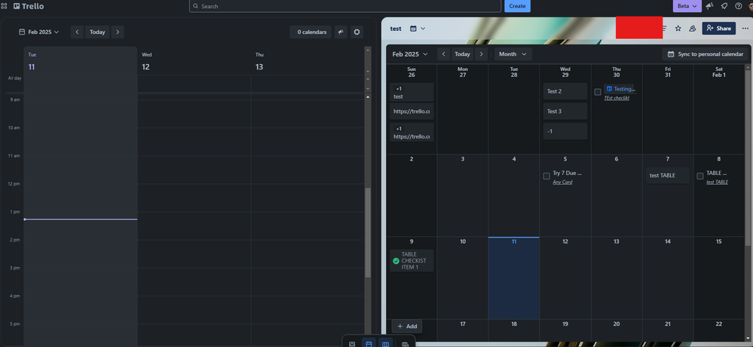Check the Try 7 Due checklist item box
Image resolution: width=753 pixels, height=347 pixels.
click(546, 176)
